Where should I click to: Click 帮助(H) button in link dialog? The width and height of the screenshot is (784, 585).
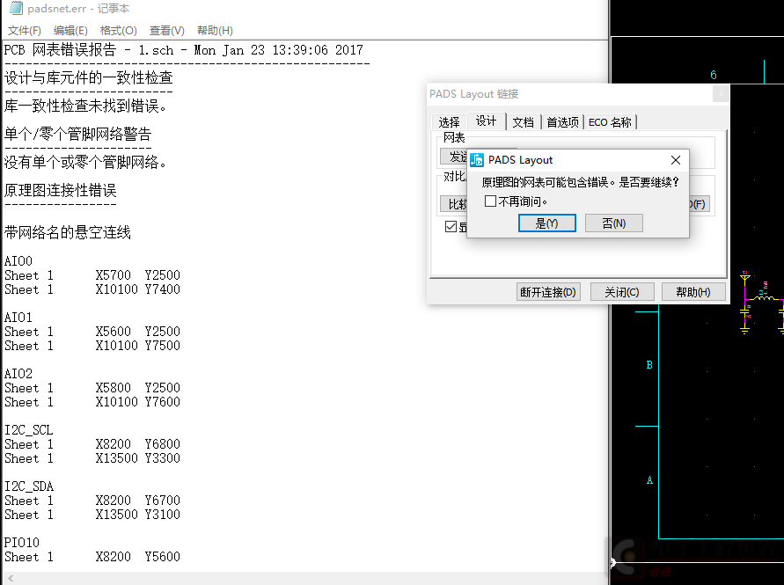[693, 292]
